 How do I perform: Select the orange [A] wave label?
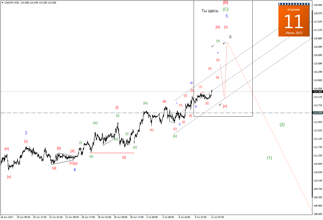151,130
